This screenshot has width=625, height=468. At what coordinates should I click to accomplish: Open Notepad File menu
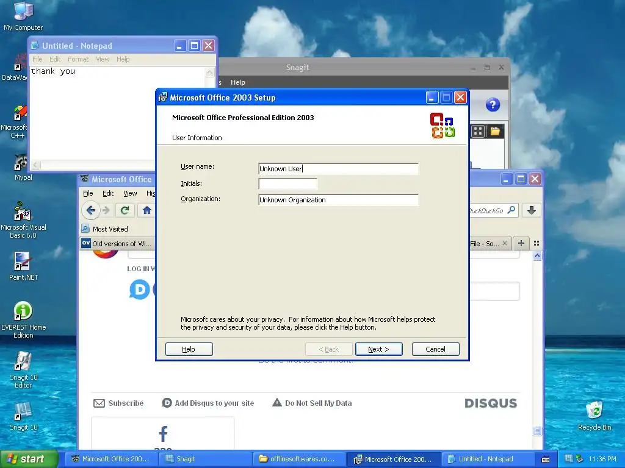tap(37, 59)
